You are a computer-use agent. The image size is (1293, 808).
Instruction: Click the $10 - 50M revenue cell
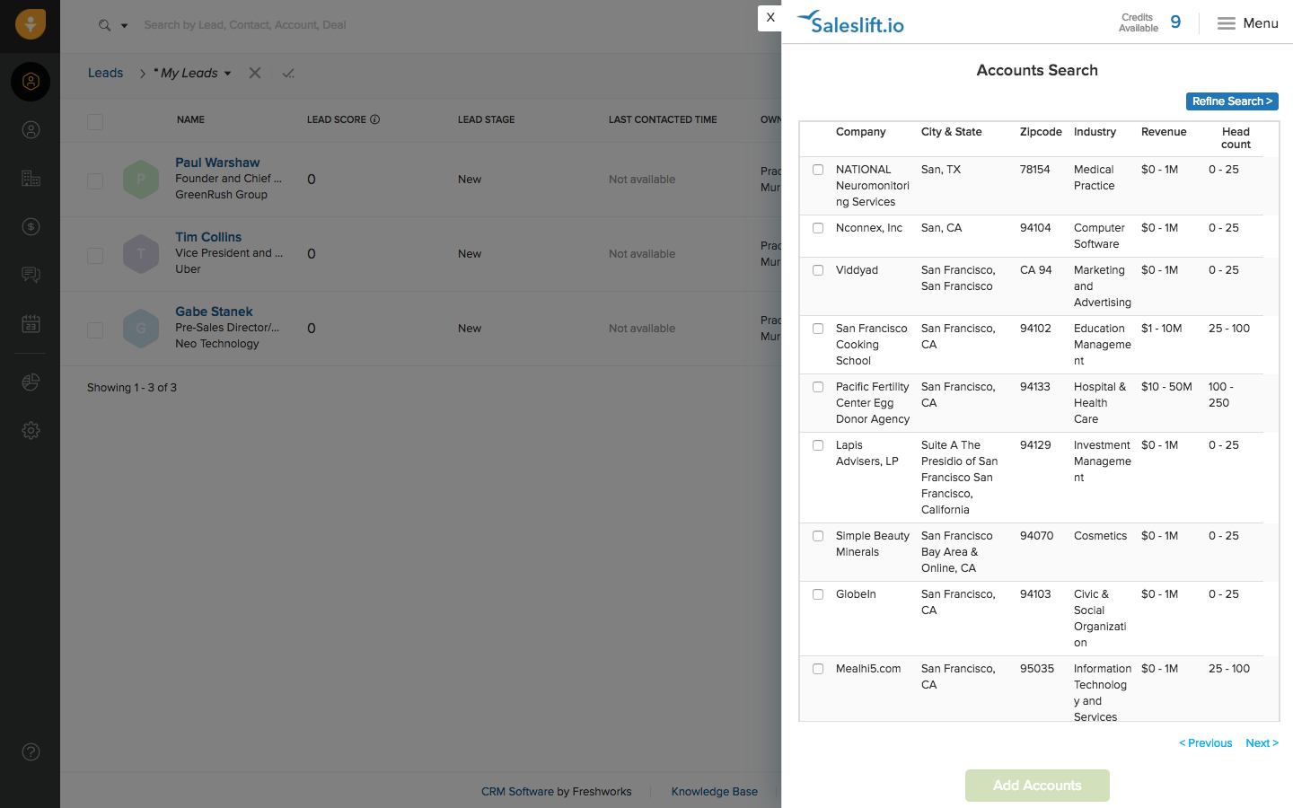point(1166,387)
